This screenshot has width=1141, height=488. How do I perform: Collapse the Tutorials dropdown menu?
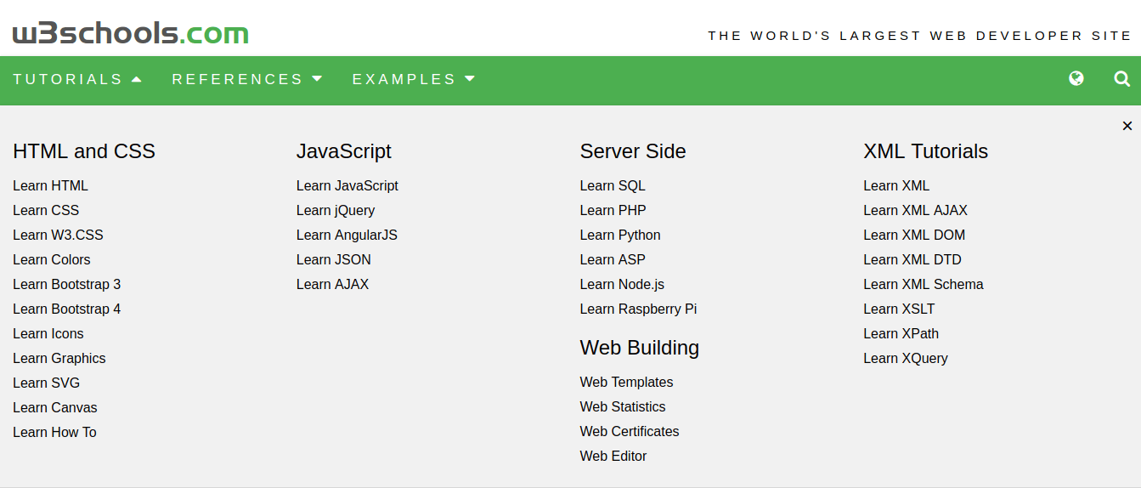click(77, 79)
